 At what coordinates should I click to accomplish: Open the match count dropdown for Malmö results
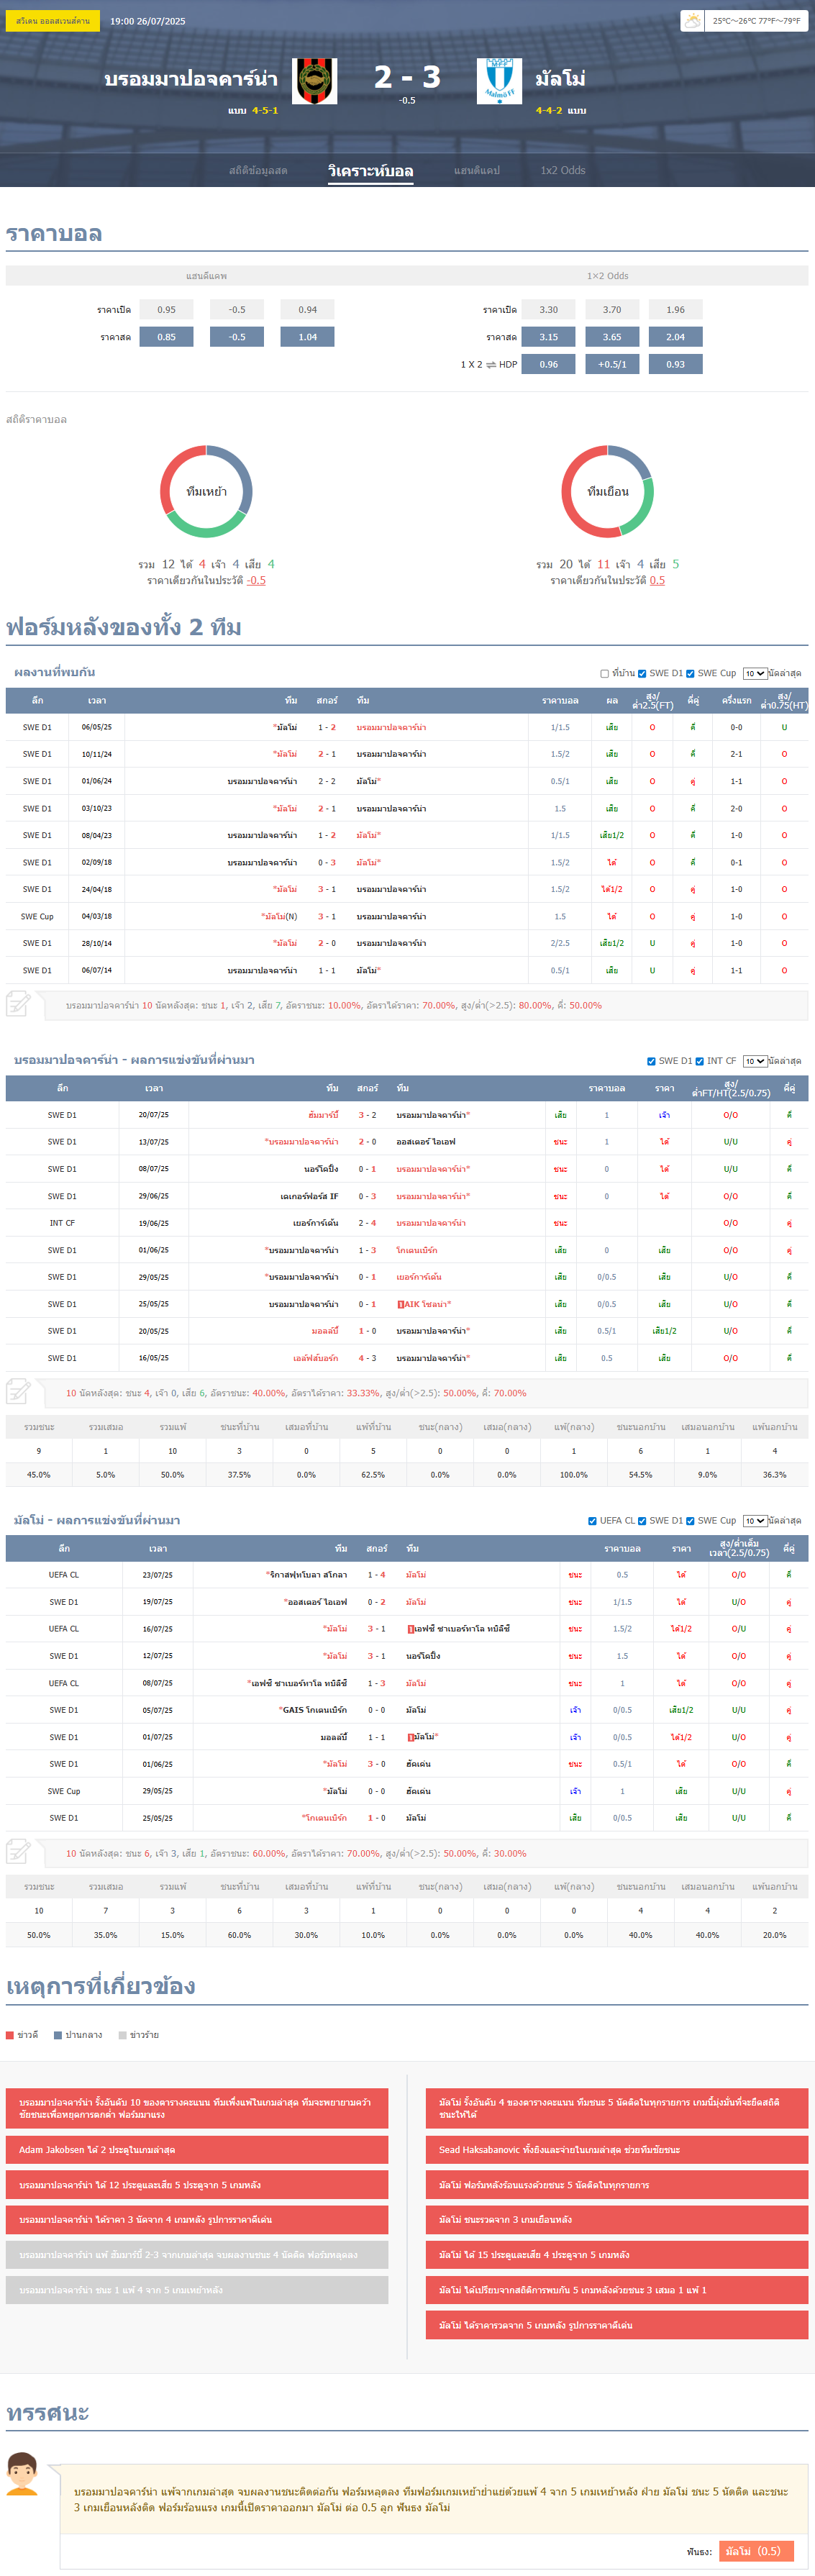coord(755,1521)
